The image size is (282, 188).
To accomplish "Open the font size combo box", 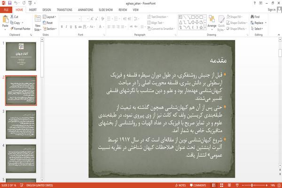I will coord(85,19).
